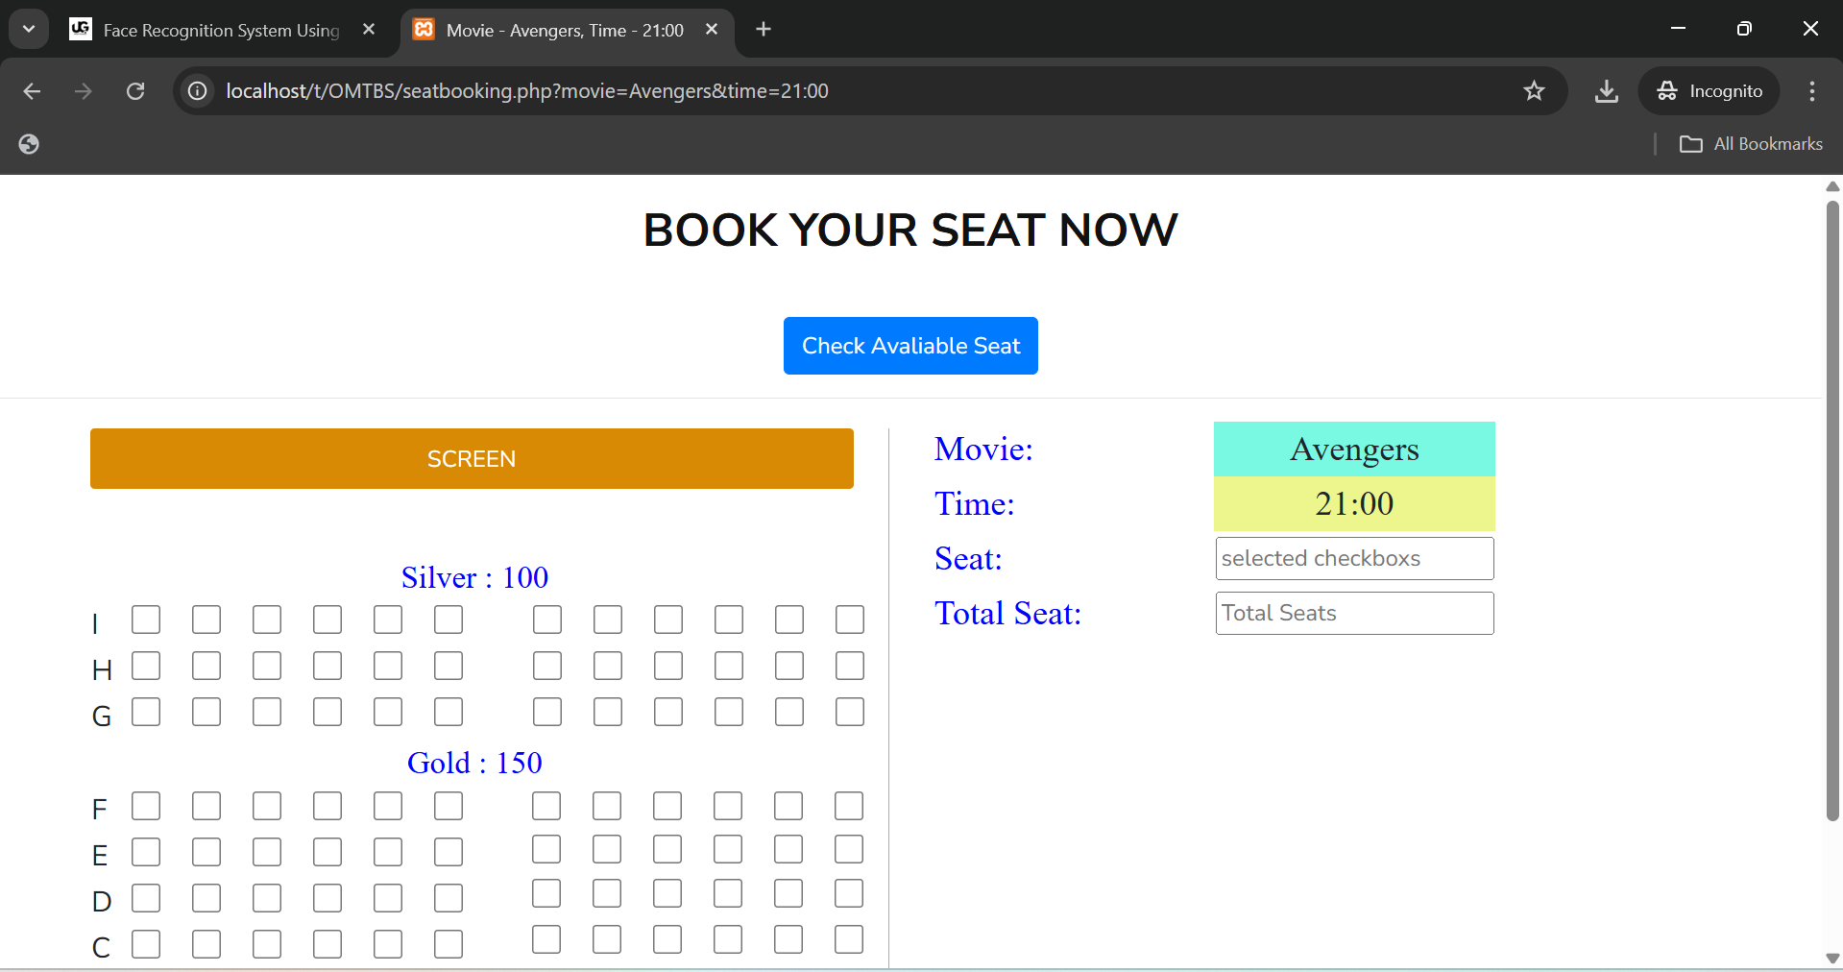This screenshot has width=1843, height=972.
Task: Check first seat in row E
Action: [146, 852]
